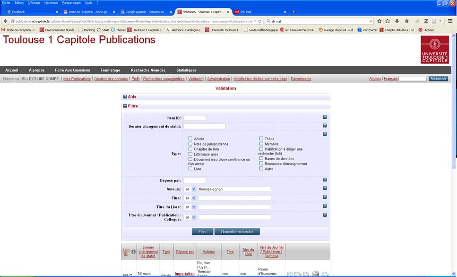457x277 pixels.
Task: Check the Chapitre de livre checkbox
Action: [x=190, y=149]
